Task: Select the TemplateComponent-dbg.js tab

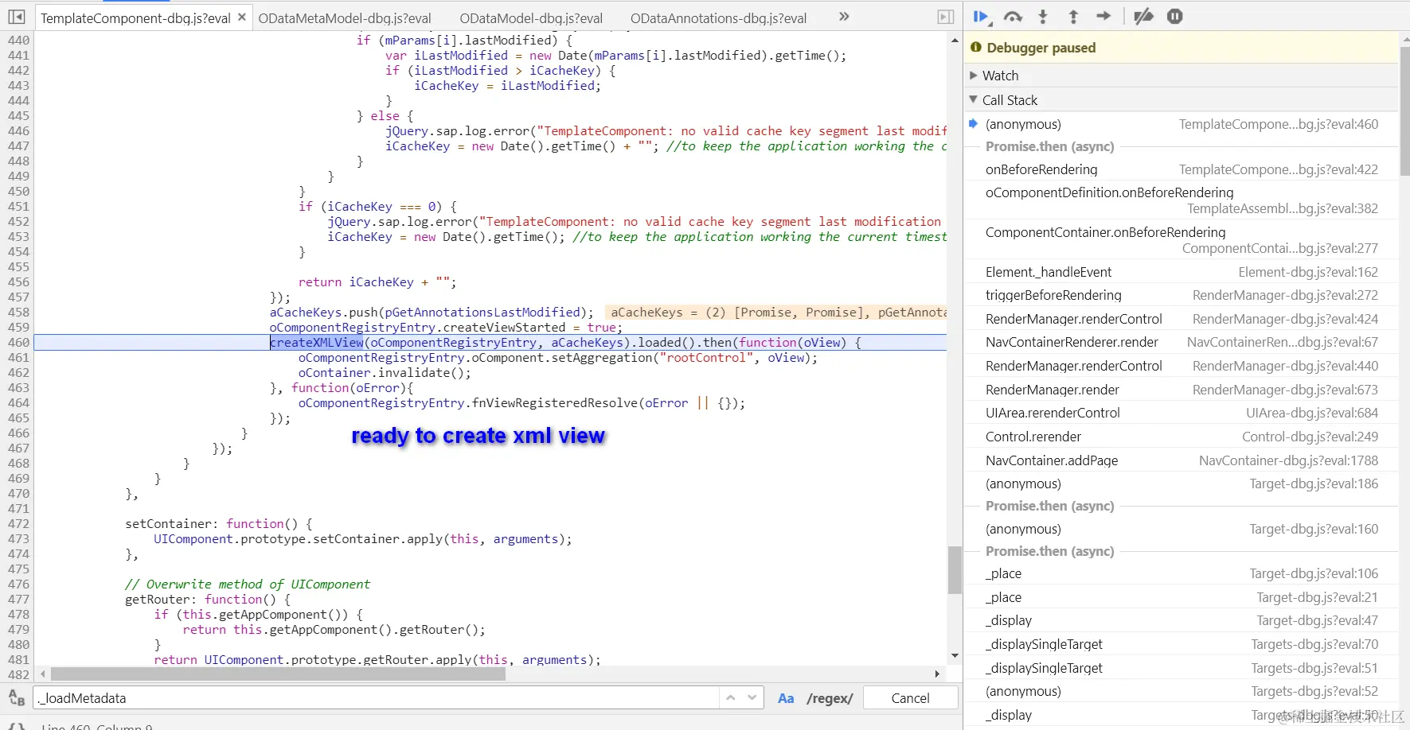Action: pyautogui.click(x=135, y=17)
